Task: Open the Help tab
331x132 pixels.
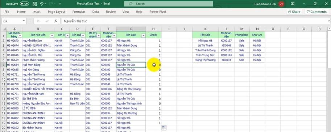Action: click(139, 12)
